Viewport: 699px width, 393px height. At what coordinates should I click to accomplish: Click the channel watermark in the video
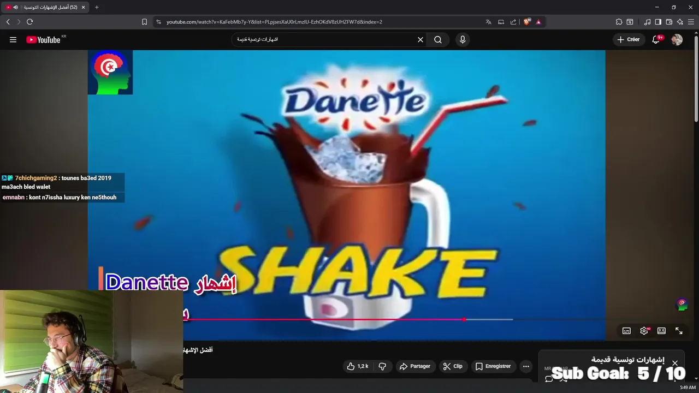pyautogui.click(x=682, y=304)
